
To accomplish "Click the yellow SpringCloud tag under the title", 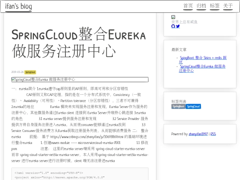I will coord(30,72).
